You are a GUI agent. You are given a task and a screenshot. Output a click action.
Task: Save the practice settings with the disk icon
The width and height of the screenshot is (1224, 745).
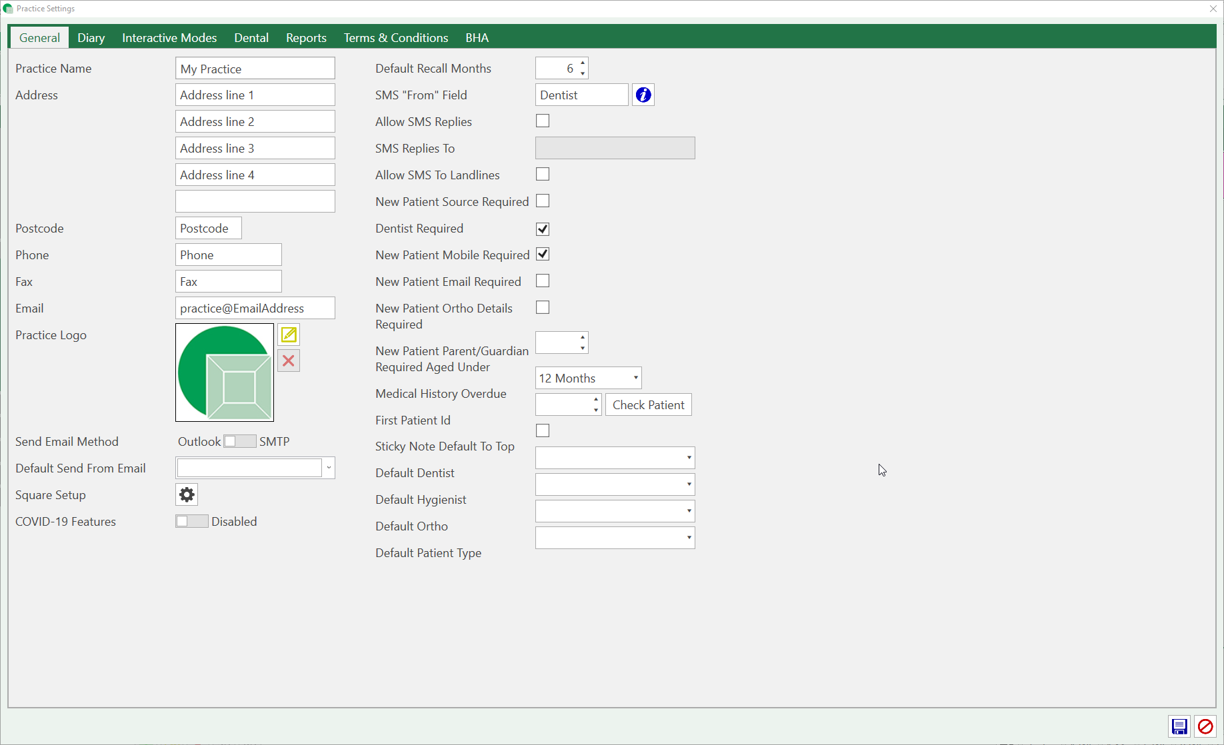pos(1179,726)
